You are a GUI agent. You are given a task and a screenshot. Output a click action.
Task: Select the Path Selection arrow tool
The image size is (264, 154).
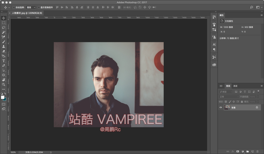click(x=4, y=70)
